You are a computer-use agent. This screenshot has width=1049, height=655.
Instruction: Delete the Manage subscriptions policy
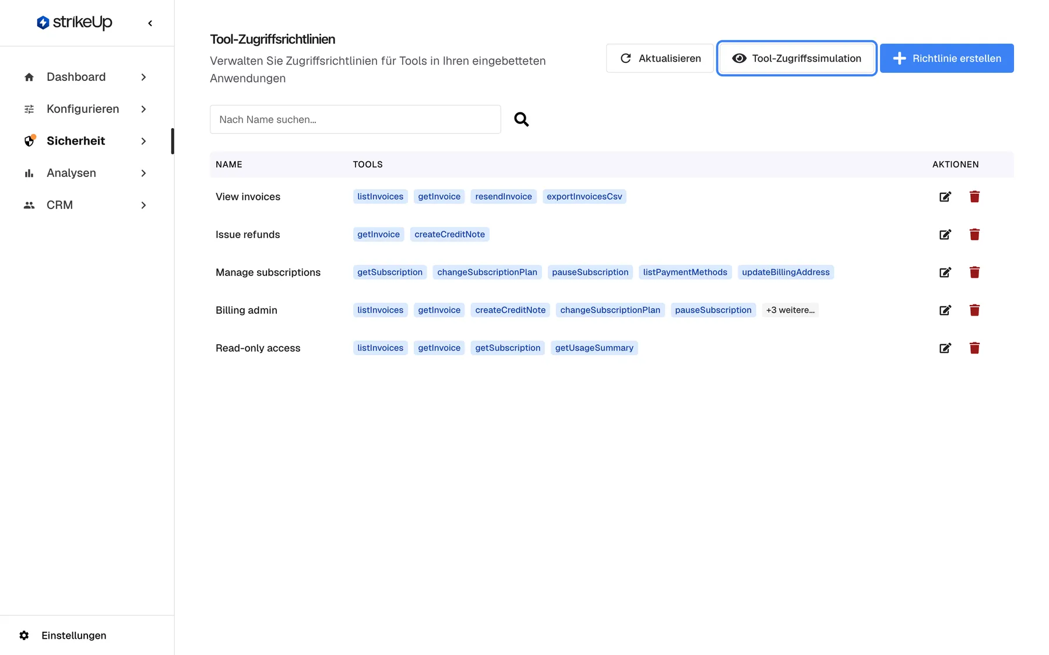click(974, 272)
